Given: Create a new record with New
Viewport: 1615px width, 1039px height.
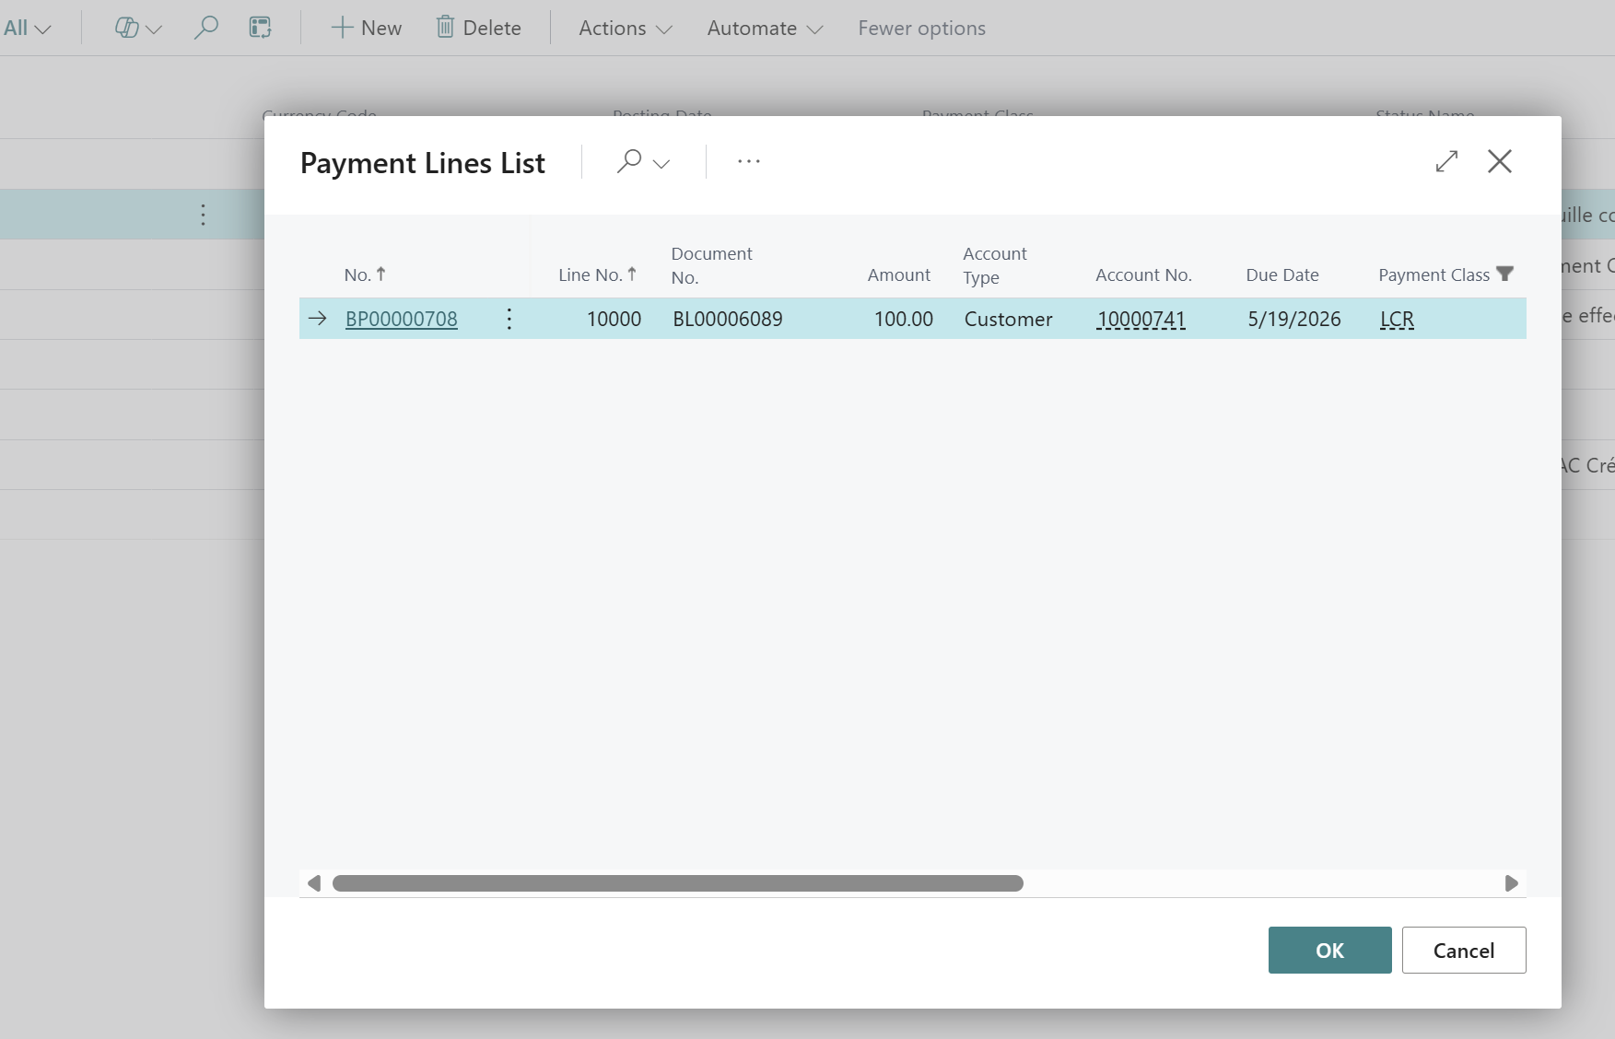Looking at the screenshot, I should point(366,28).
